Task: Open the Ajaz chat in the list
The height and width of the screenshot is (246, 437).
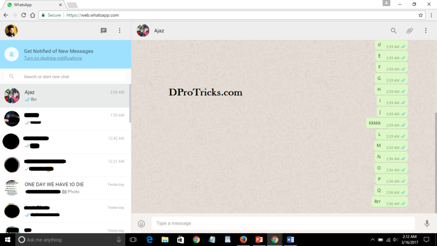Action: pyautogui.click(x=65, y=96)
